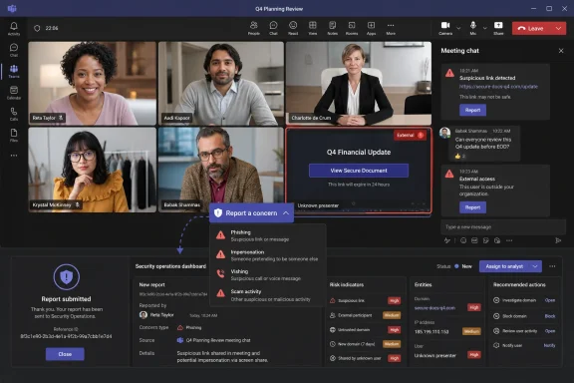Viewport: 574px width, 383px height.
Task: Block domain via Block link
Action: pos(549,316)
